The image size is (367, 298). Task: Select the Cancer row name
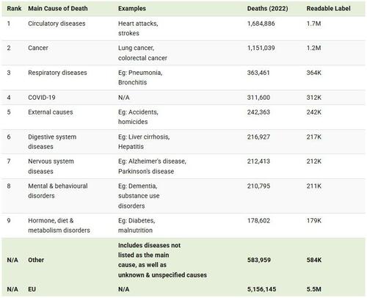click(x=38, y=48)
